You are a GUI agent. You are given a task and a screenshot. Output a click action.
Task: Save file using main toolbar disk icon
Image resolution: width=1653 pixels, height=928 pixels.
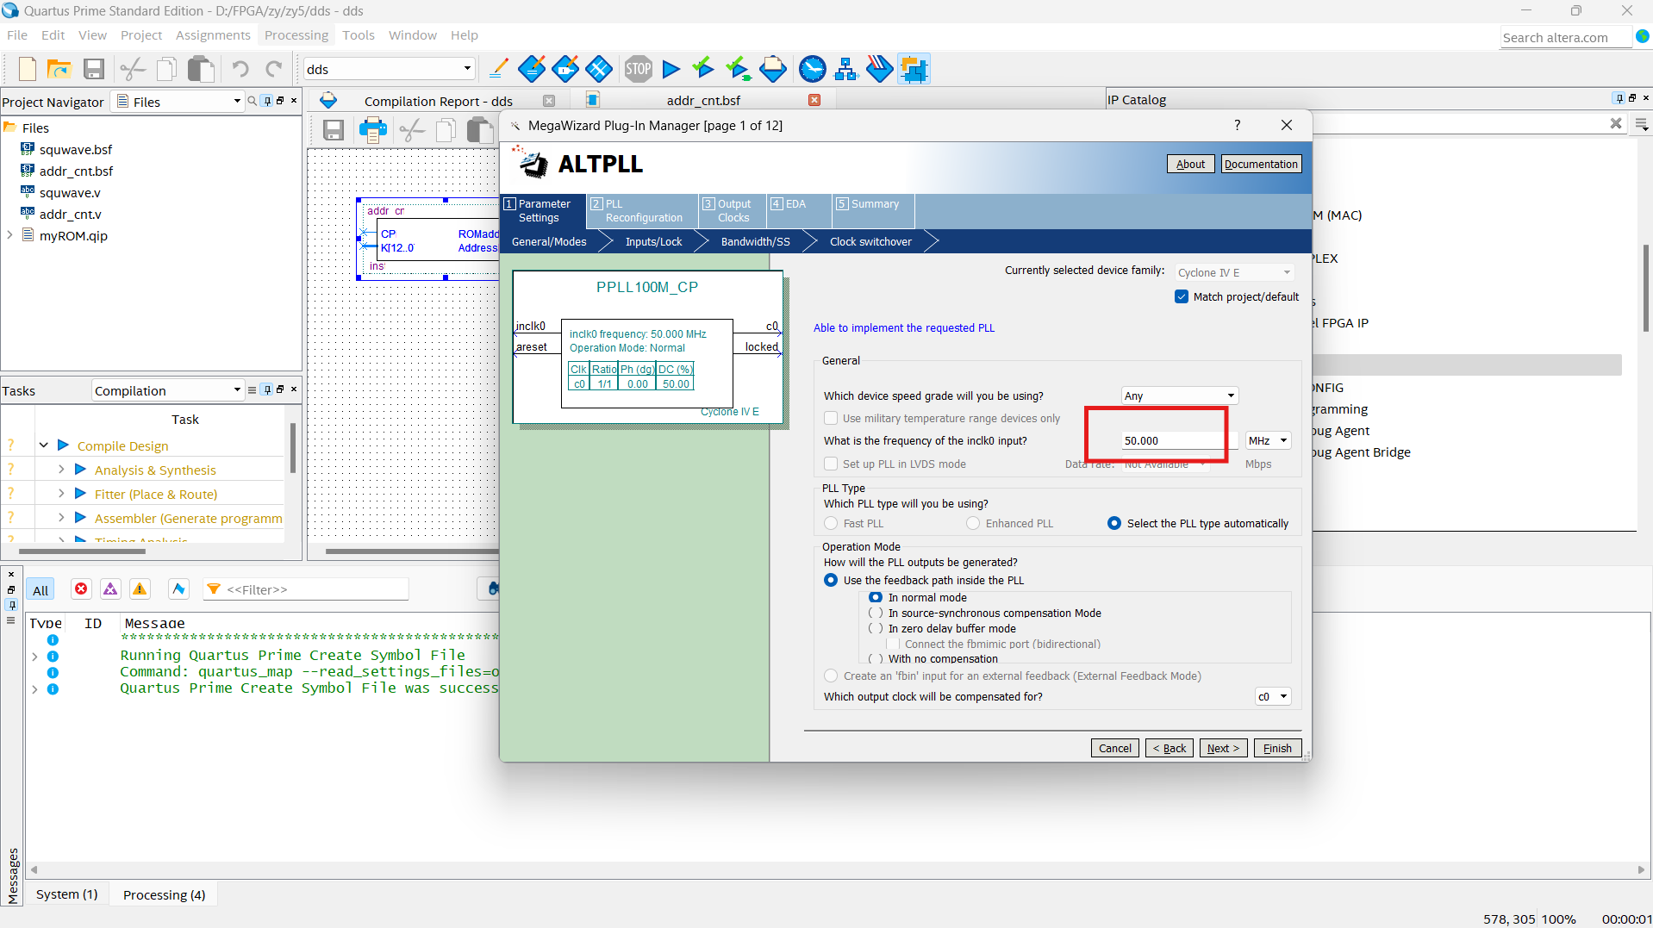(94, 69)
